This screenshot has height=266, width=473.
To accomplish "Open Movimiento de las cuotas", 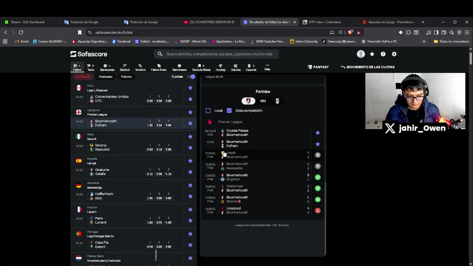I will coord(368,67).
